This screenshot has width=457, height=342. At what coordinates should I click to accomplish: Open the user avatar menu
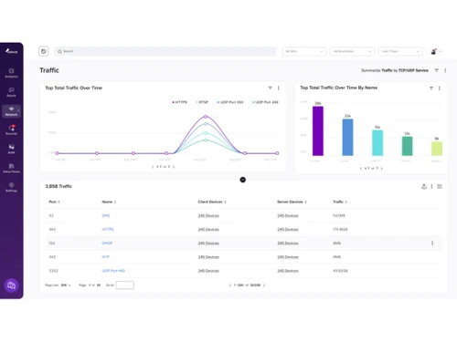click(x=433, y=51)
